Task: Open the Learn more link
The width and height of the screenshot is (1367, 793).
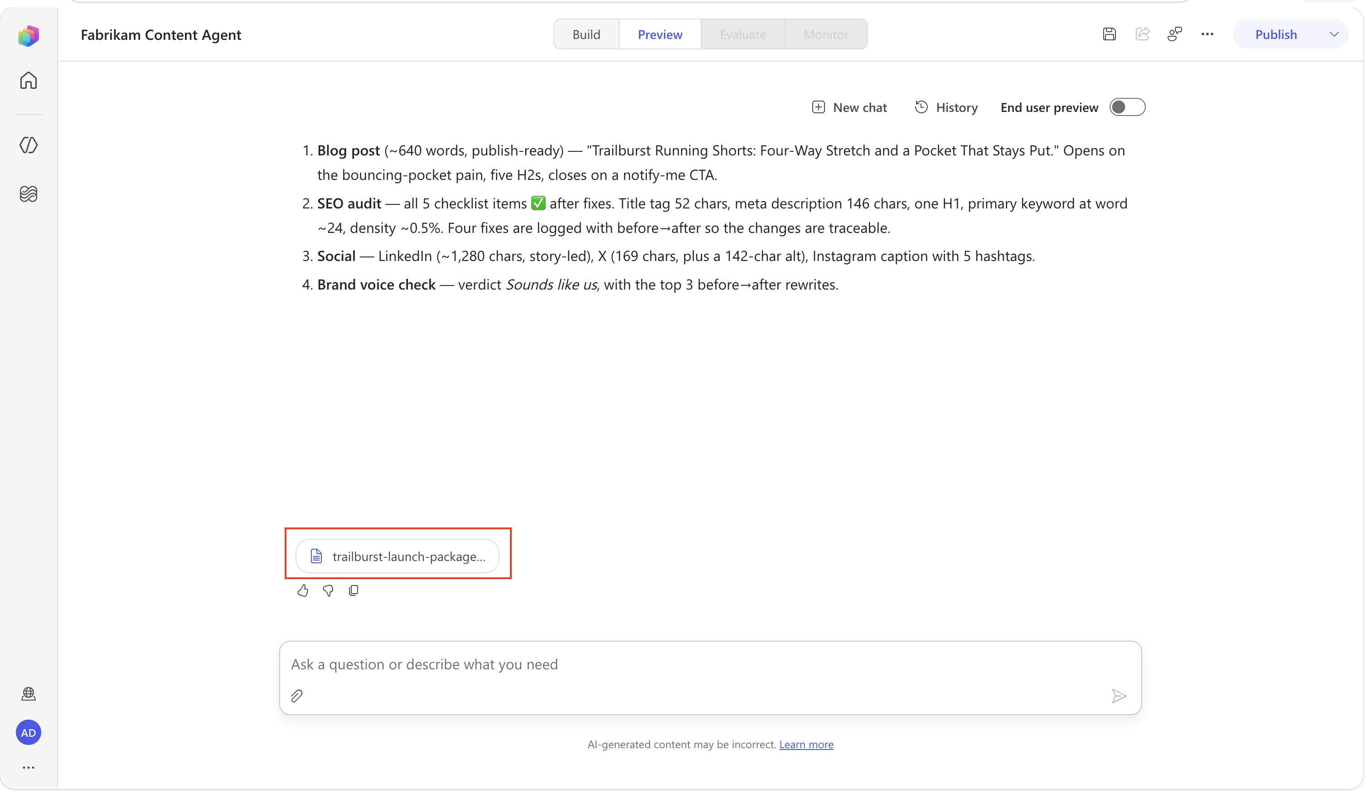Action: (806, 745)
